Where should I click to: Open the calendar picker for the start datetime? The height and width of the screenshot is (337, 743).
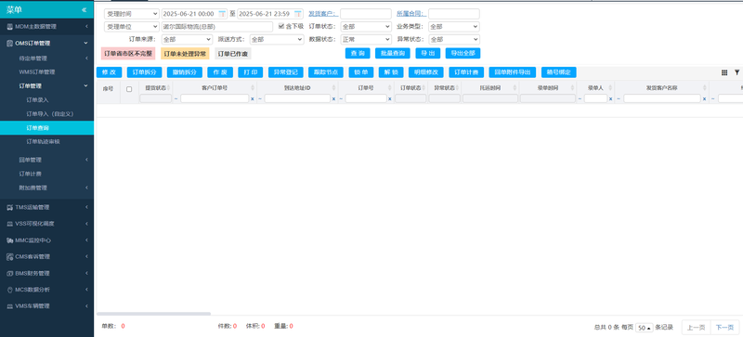(222, 14)
